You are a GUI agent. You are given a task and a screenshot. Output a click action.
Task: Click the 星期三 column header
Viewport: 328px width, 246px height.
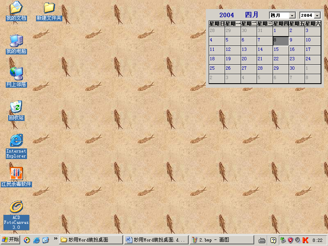pyautogui.click(x=264, y=24)
